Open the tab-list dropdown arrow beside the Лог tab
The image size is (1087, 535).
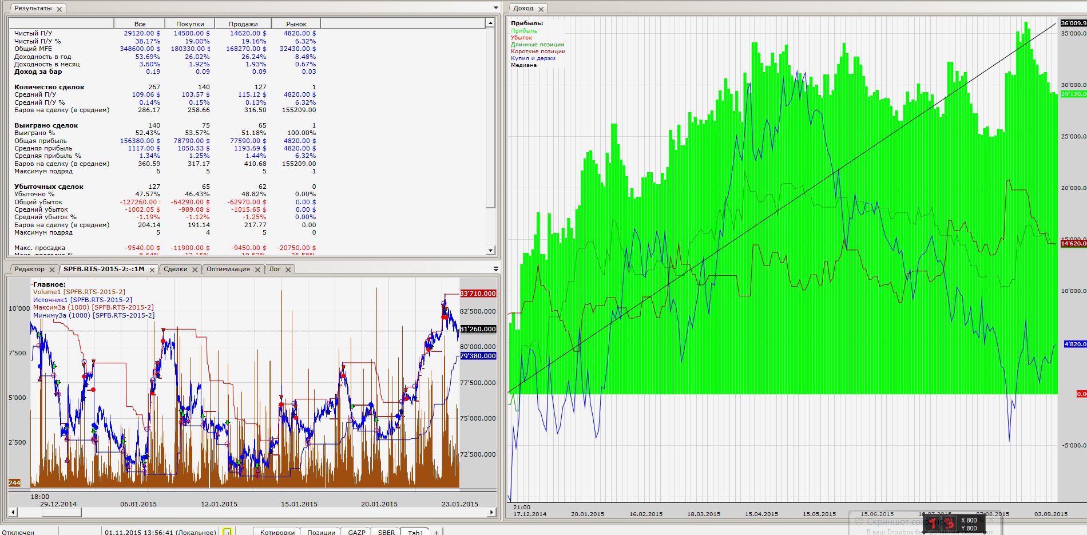coord(495,269)
